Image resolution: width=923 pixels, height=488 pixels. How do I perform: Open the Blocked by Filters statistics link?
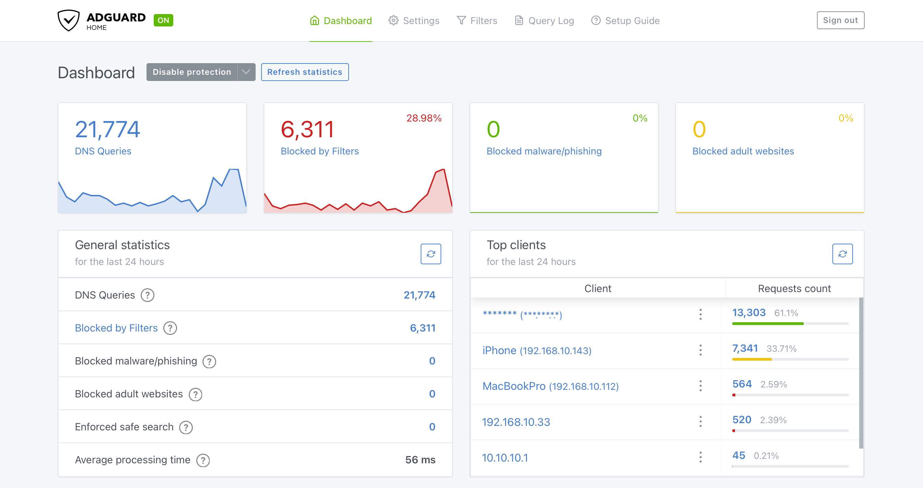[116, 328]
